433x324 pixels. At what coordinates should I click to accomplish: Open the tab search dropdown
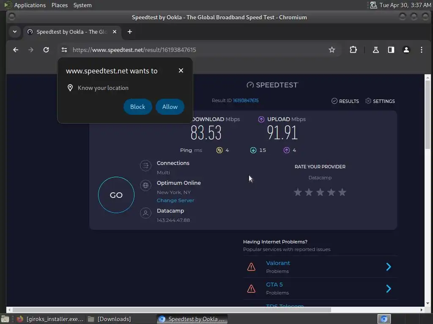[x=15, y=32]
